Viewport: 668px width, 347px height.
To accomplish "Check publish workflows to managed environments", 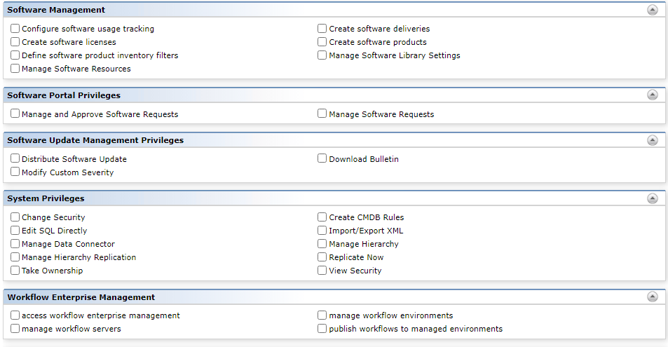I will pos(322,329).
